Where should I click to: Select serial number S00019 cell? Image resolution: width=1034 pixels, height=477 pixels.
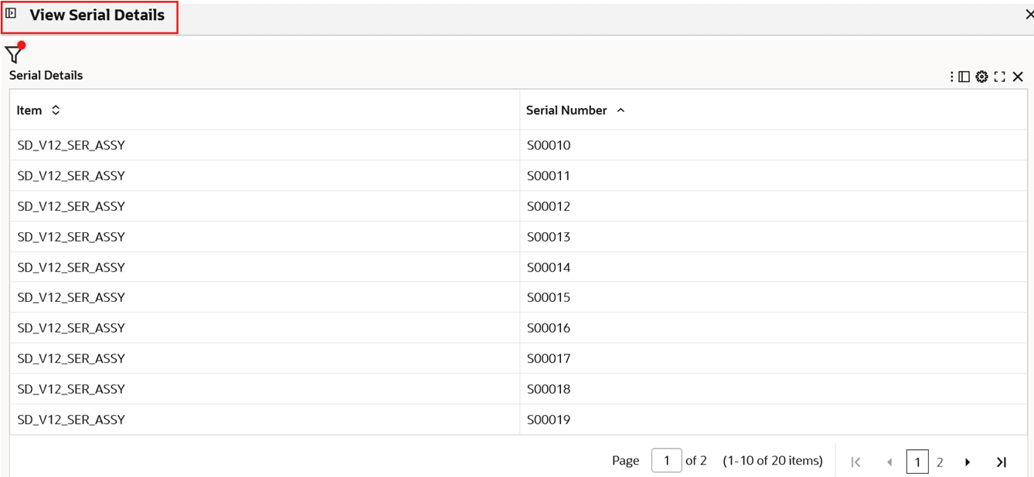tap(774, 420)
